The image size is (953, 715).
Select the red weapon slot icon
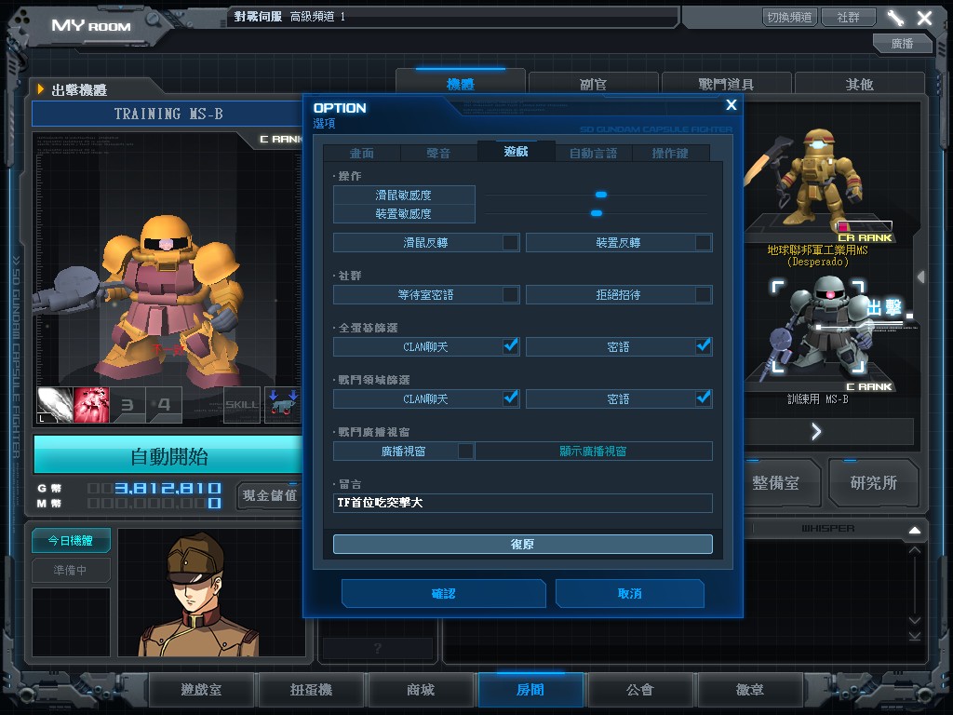91,404
